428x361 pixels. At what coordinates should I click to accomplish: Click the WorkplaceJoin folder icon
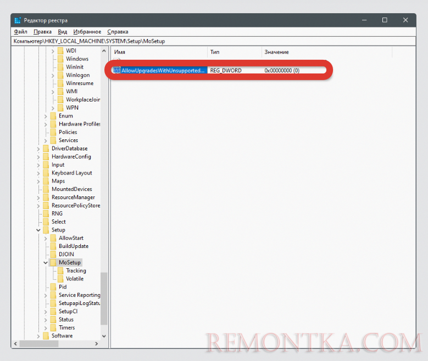pyautogui.click(x=60, y=99)
